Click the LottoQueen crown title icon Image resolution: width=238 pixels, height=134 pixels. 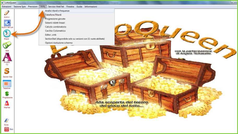coord(2,3)
